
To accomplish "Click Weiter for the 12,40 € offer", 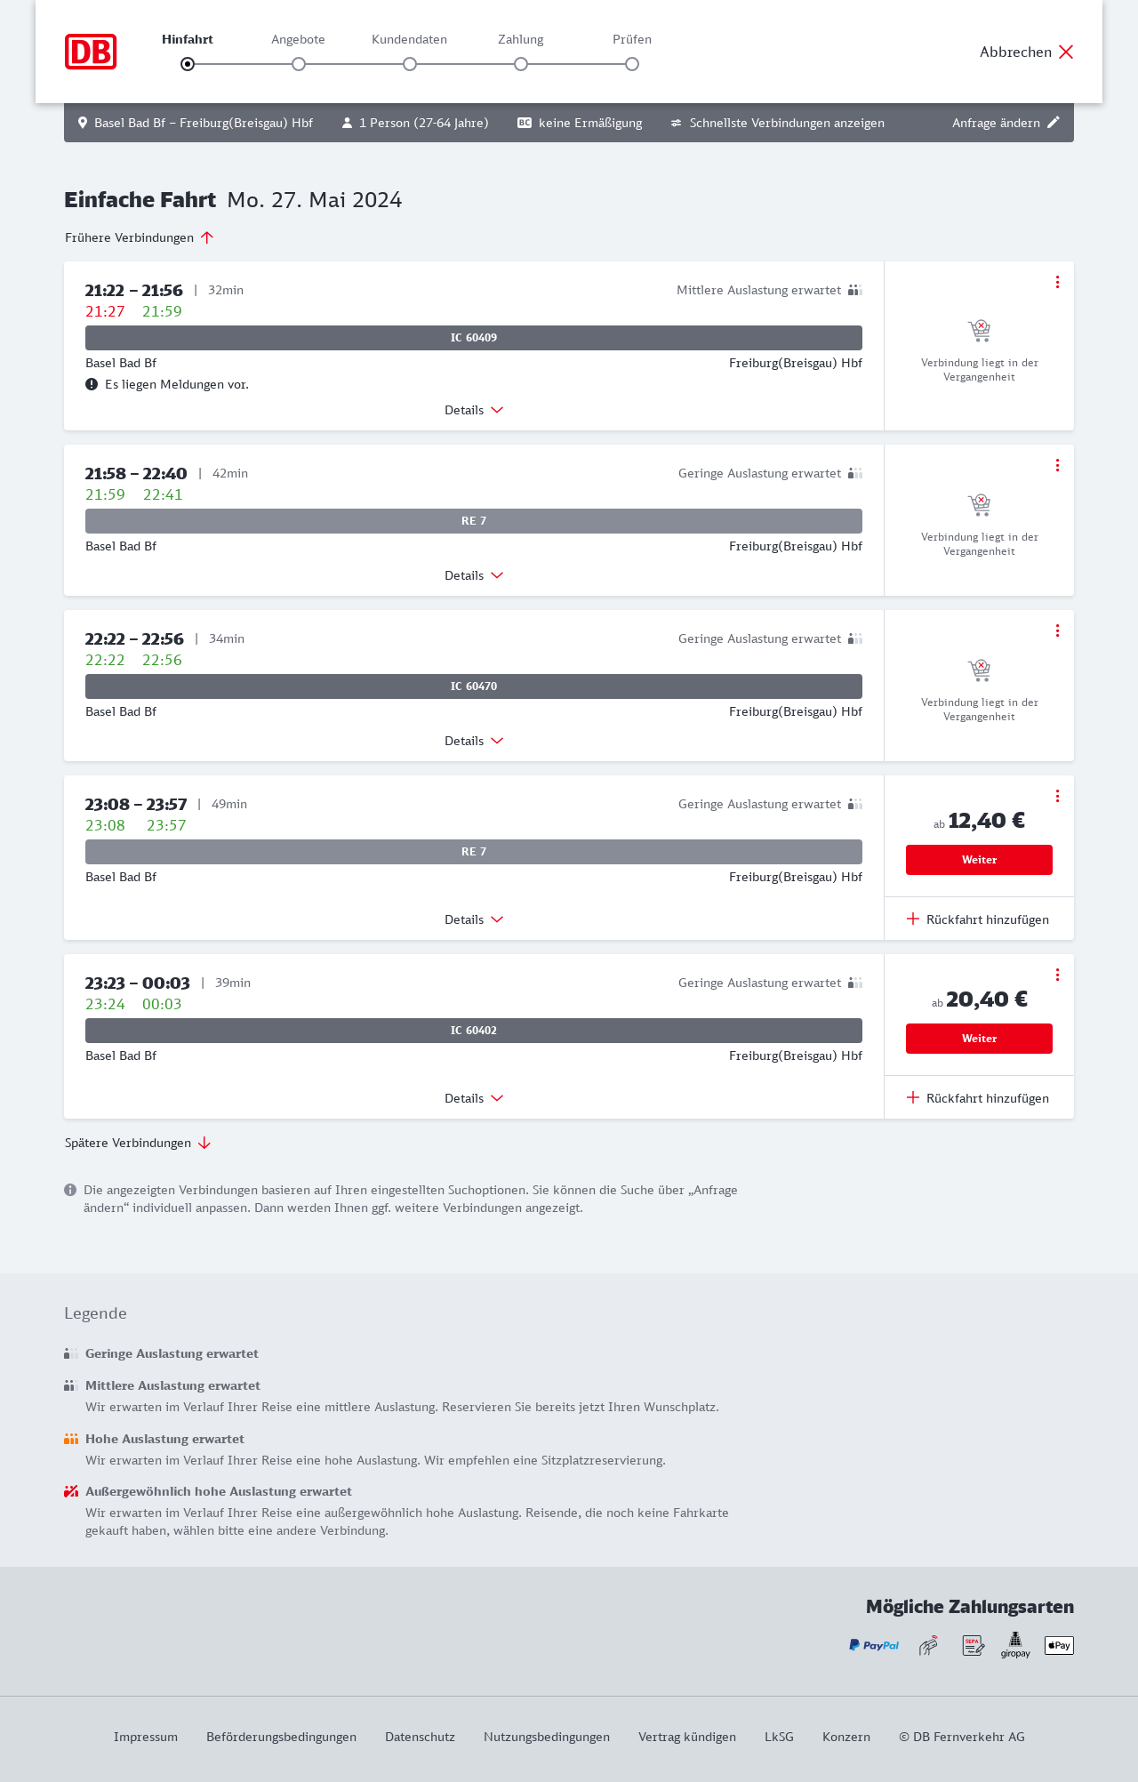I will 979,860.
